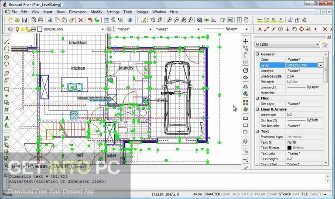Viewport: 335px width, 199px height.
Task: Toggle ESNAP in the status bar
Action: tap(272, 194)
